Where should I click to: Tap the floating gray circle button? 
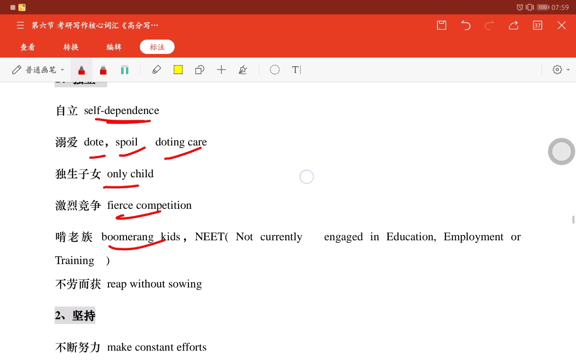(x=562, y=152)
